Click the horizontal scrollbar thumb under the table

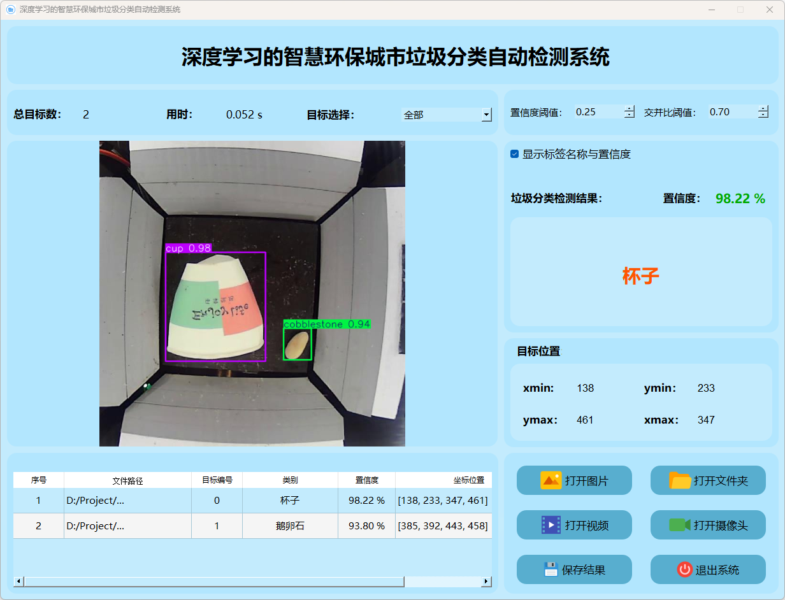pyautogui.click(x=214, y=582)
